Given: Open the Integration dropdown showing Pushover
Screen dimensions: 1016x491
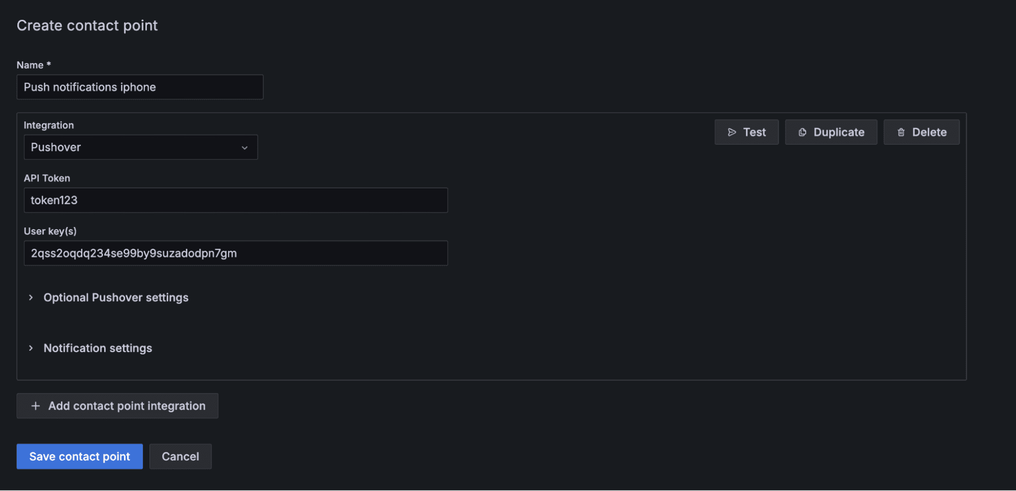Looking at the screenshot, I should click(141, 147).
